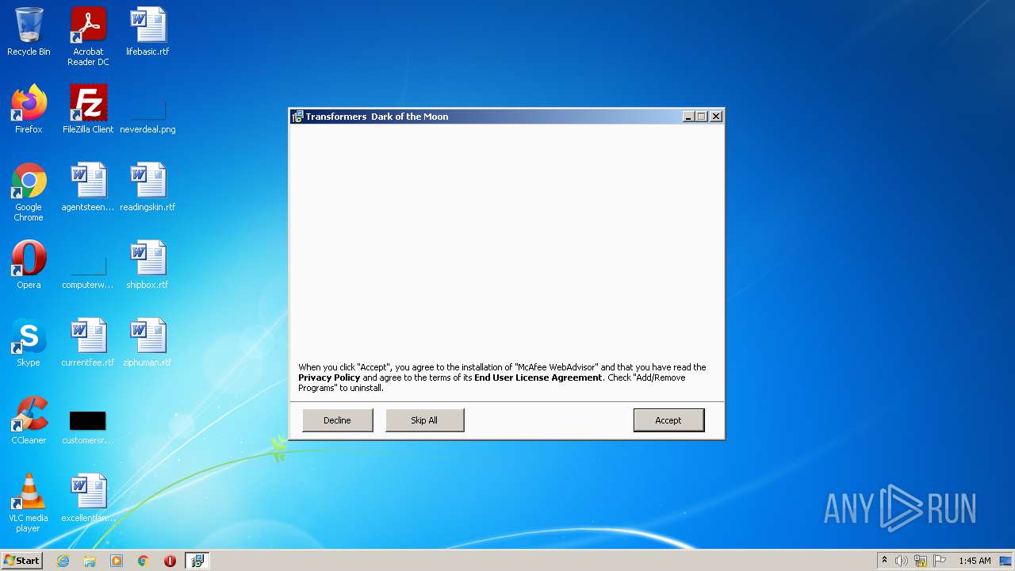This screenshot has height=571, width=1015.
Task: Click the installer taskbar button
Action: (x=197, y=561)
